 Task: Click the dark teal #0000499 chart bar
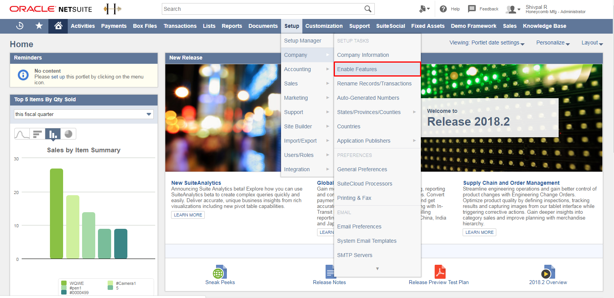tap(121, 244)
